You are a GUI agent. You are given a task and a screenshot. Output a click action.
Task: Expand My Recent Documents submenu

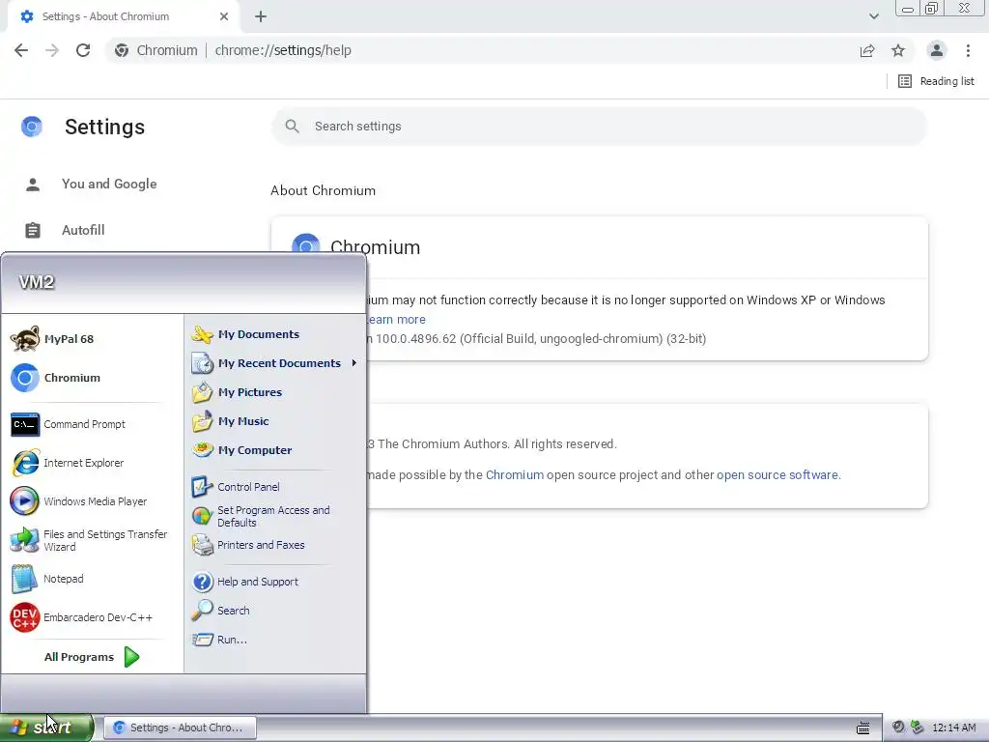[x=275, y=363]
